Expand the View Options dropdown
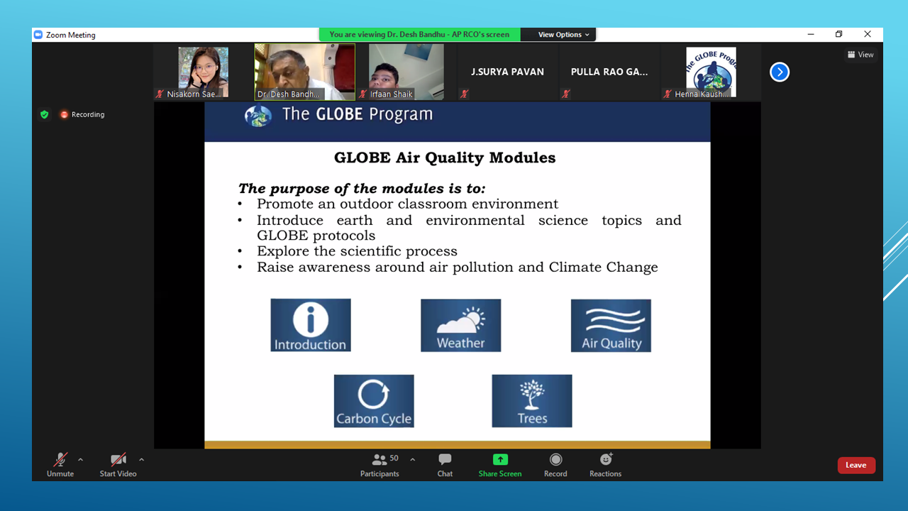Image resolution: width=908 pixels, height=511 pixels. click(563, 35)
